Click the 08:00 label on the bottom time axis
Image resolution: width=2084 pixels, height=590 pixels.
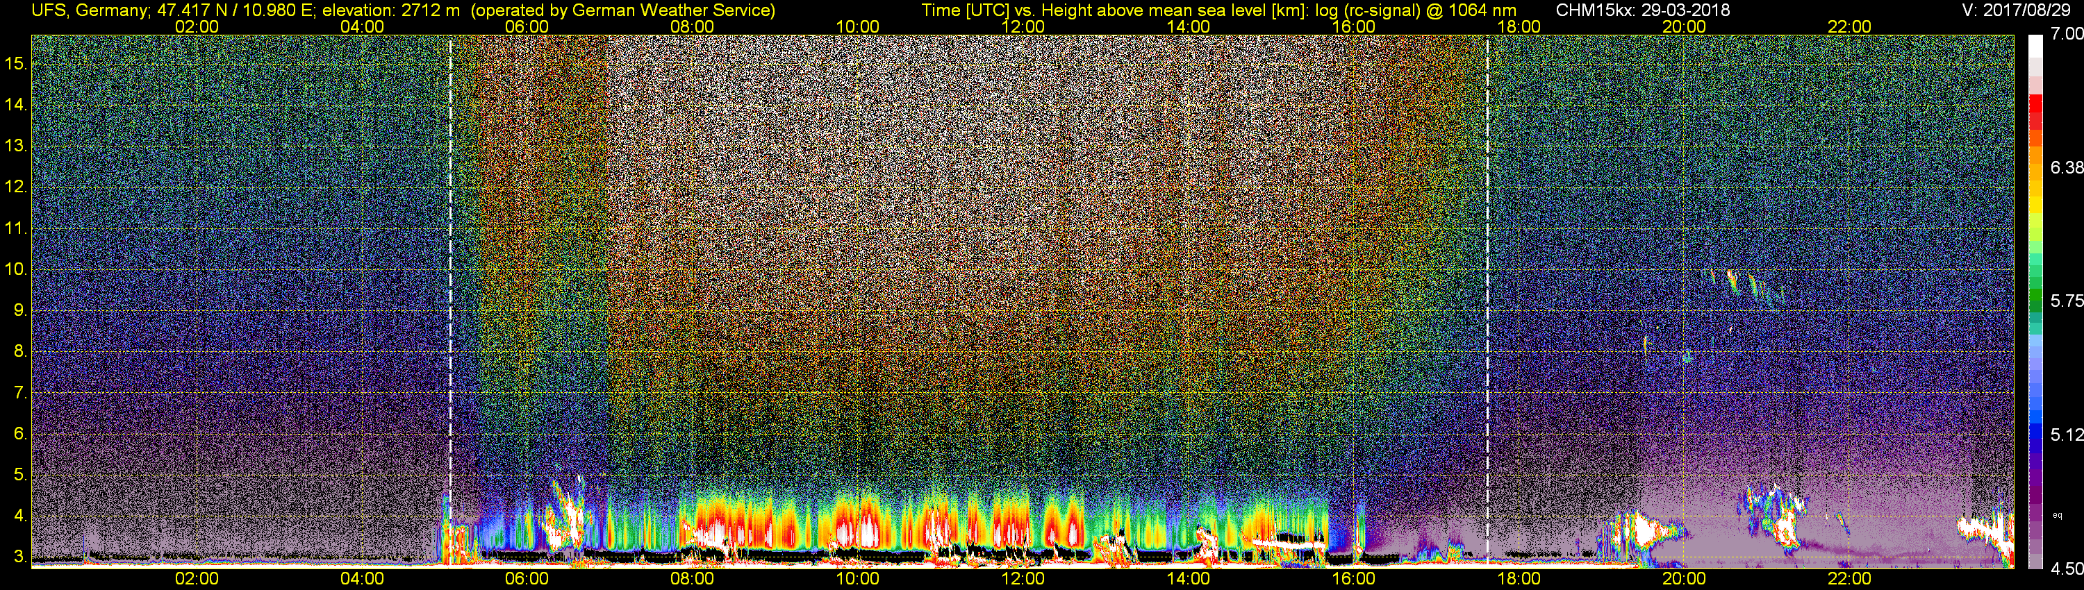coord(692,580)
